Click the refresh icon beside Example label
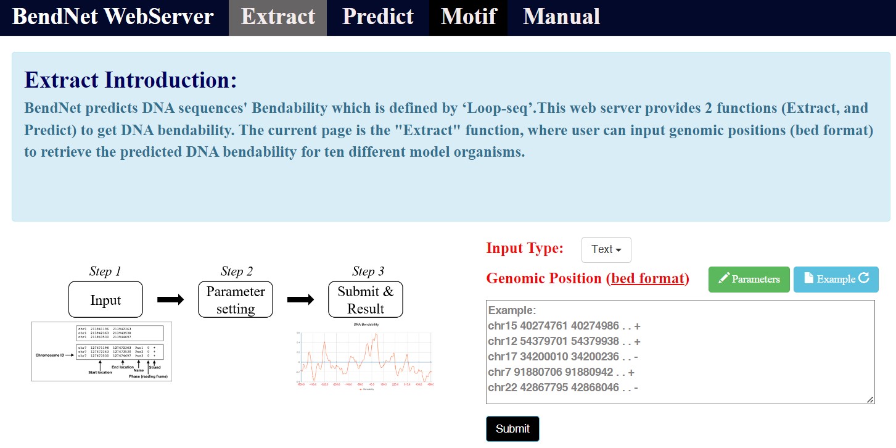 (864, 279)
